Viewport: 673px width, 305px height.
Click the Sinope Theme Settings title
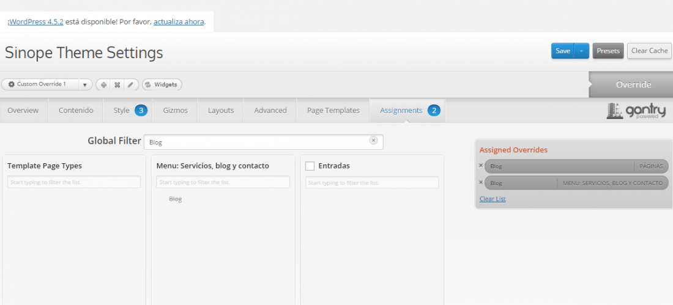84,53
